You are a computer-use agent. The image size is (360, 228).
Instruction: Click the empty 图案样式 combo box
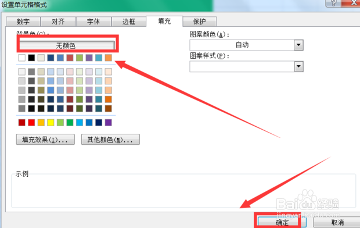(246, 66)
